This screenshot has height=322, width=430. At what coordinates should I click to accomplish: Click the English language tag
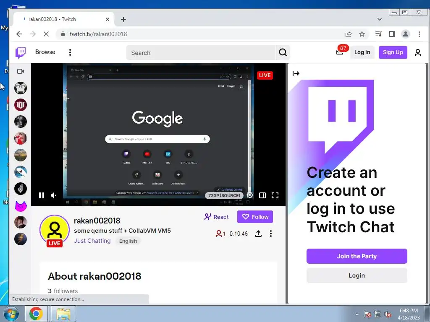click(128, 241)
